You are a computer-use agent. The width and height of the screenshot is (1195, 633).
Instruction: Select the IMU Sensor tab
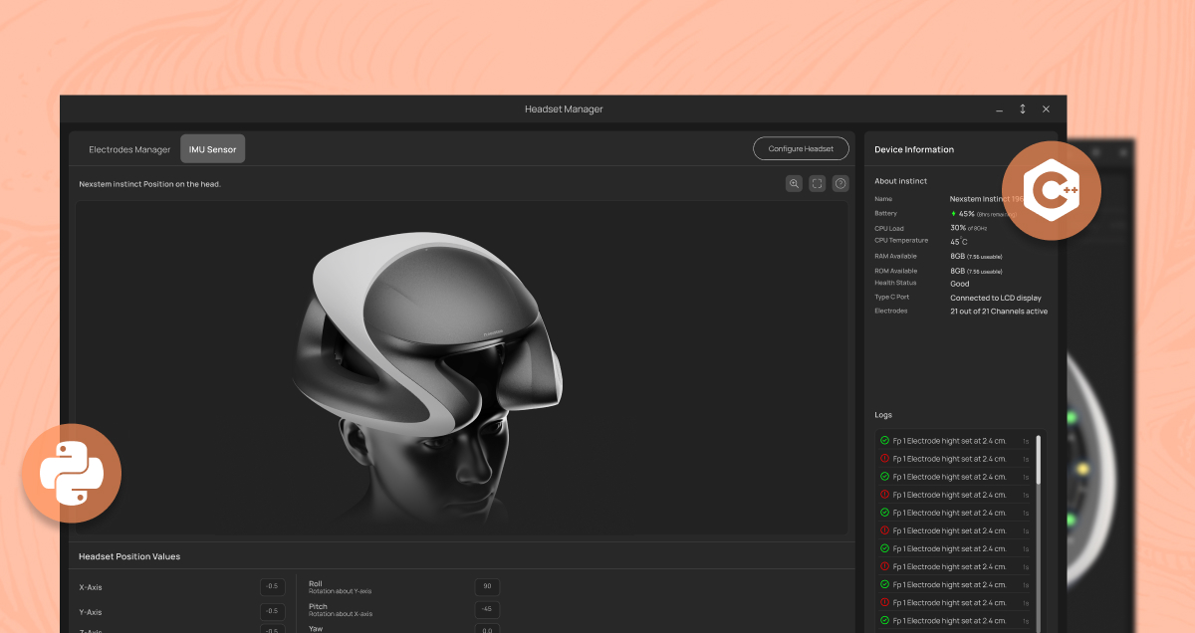(x=213, y=149)
